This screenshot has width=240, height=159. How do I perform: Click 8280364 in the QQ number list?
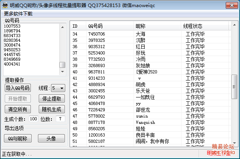12,40
